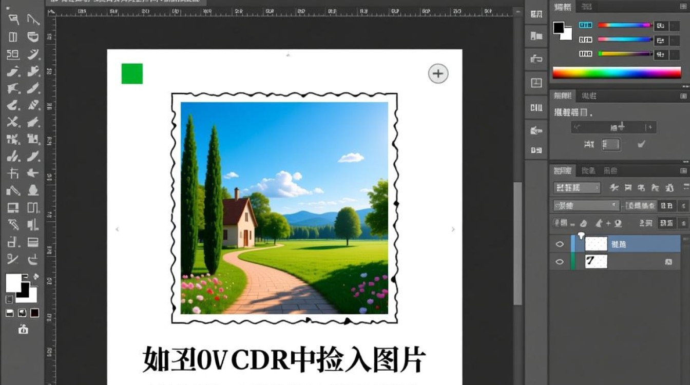This screenshot has height=385, width=690.
Task: Select the monitor-shaped rectangle tool in toolbox
Action: pyautogui.click(x=13, y=207)
